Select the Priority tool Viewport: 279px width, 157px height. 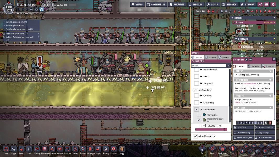(x=232, y=148)
